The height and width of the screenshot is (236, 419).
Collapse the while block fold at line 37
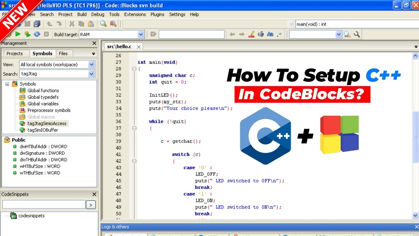pos(134,128)
